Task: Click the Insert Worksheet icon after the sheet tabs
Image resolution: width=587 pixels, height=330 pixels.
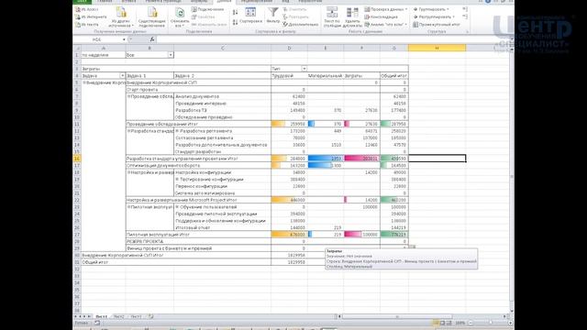Action: click(150, 316)
